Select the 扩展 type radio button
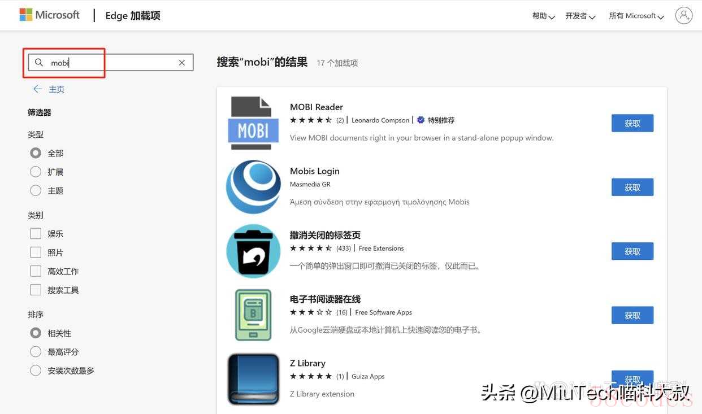 click(36, 172)
